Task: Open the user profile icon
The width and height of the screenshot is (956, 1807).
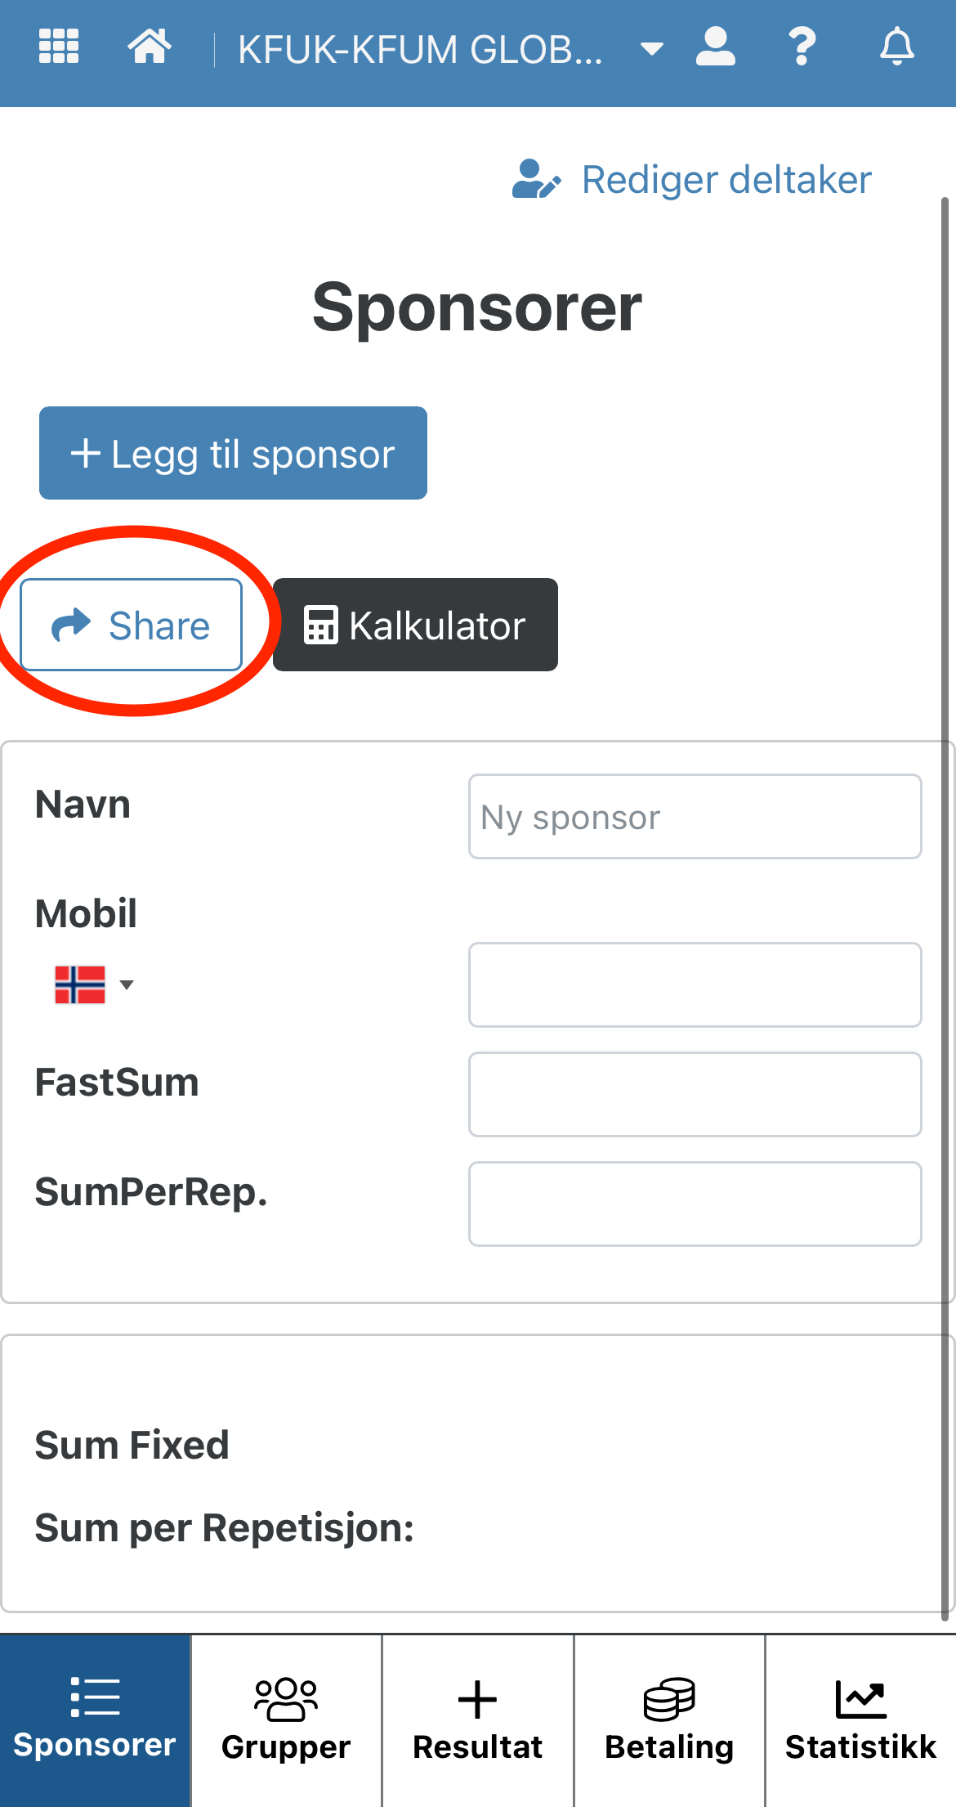Action: coord(716,46)
